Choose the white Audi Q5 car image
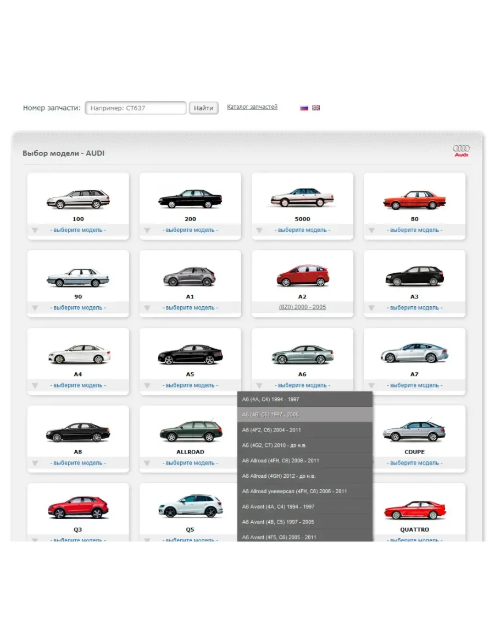 [x=190, y=506]
